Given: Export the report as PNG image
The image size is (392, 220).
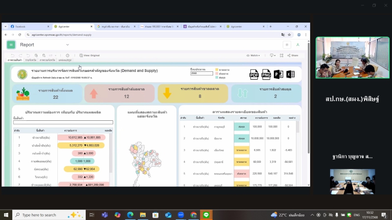Looking at the screenshot, I should click(266, 74).
